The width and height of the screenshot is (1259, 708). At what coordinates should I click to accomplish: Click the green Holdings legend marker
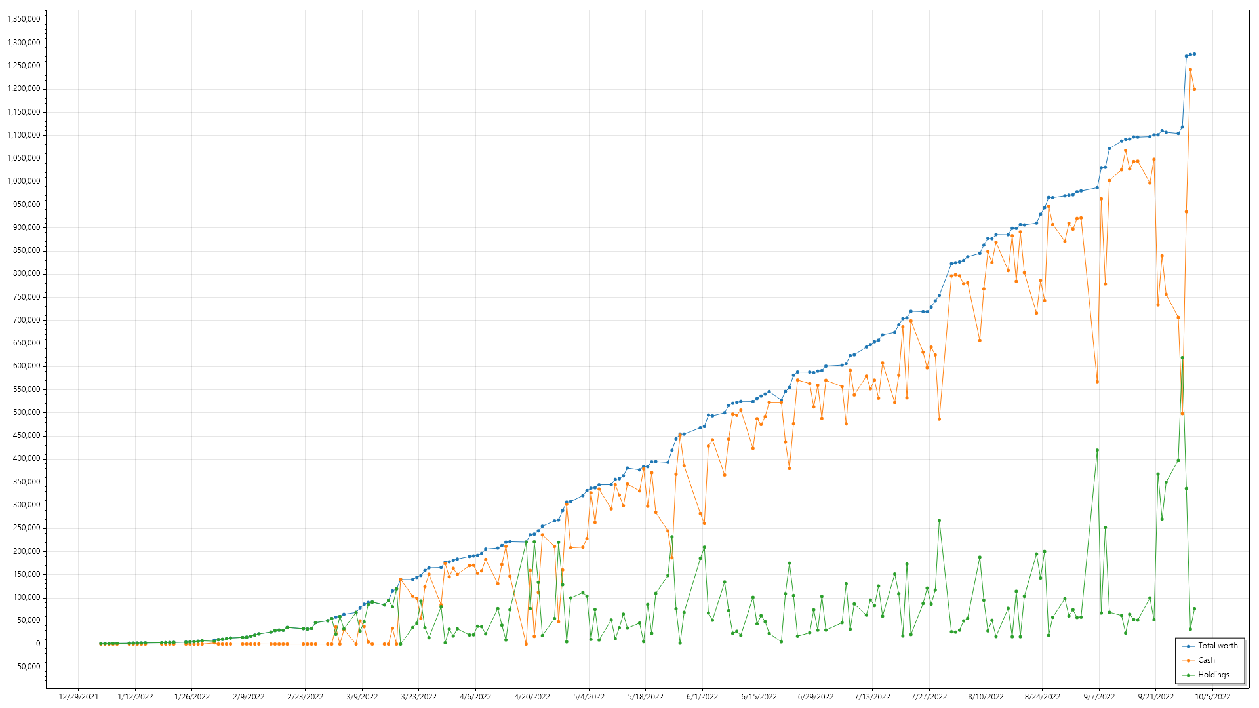coord(1188,675)
